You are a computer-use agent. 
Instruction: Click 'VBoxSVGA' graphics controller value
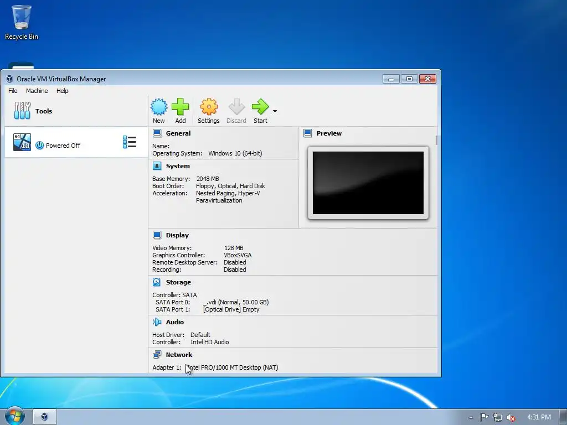pyautogui.click(x=238, y=255)
